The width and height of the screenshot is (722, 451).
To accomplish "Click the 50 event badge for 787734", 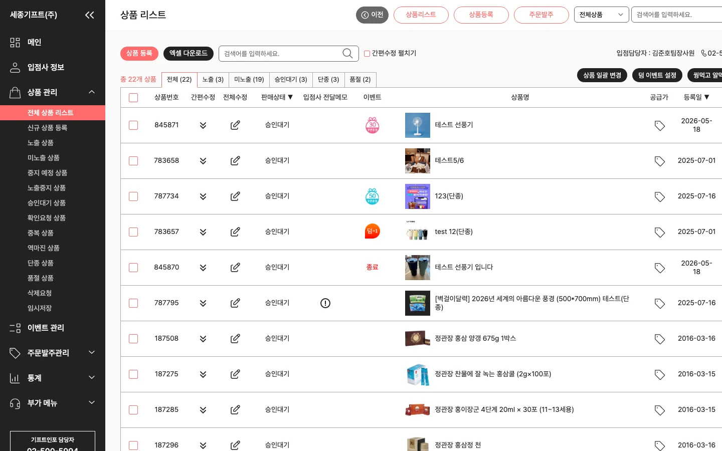I will point(373,196).
